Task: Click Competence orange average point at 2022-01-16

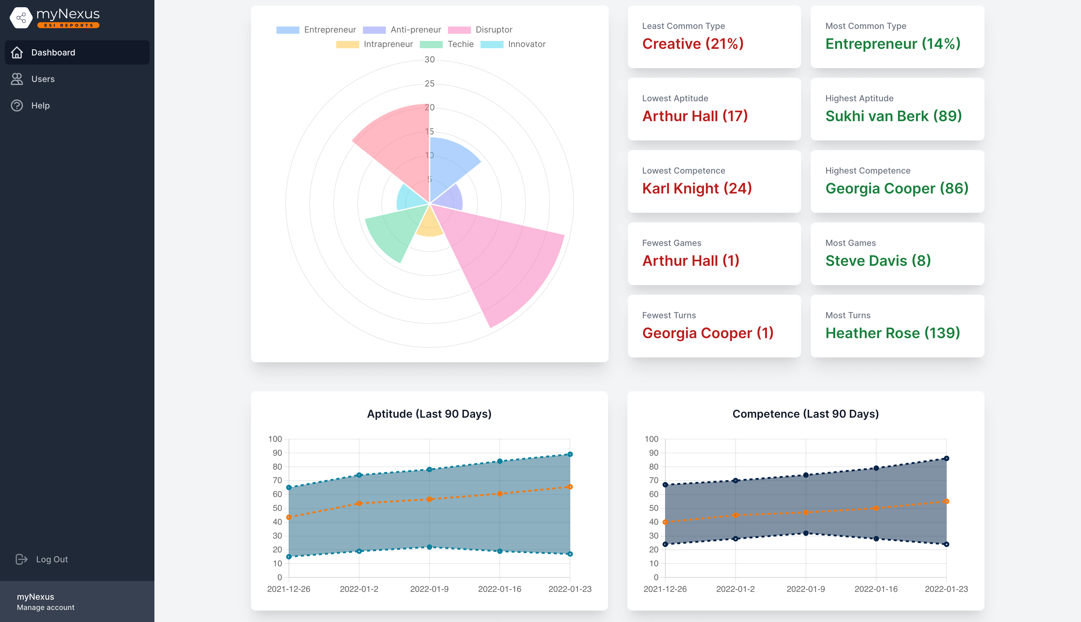Action: pos(876,508)
